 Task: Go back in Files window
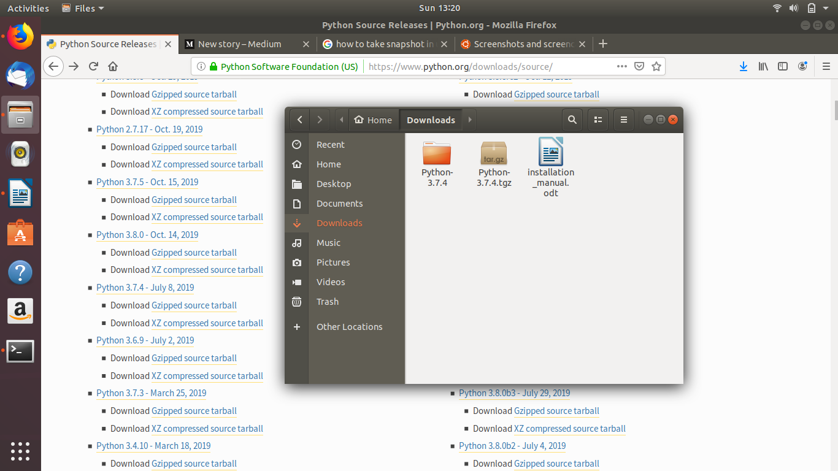[299, 120]
